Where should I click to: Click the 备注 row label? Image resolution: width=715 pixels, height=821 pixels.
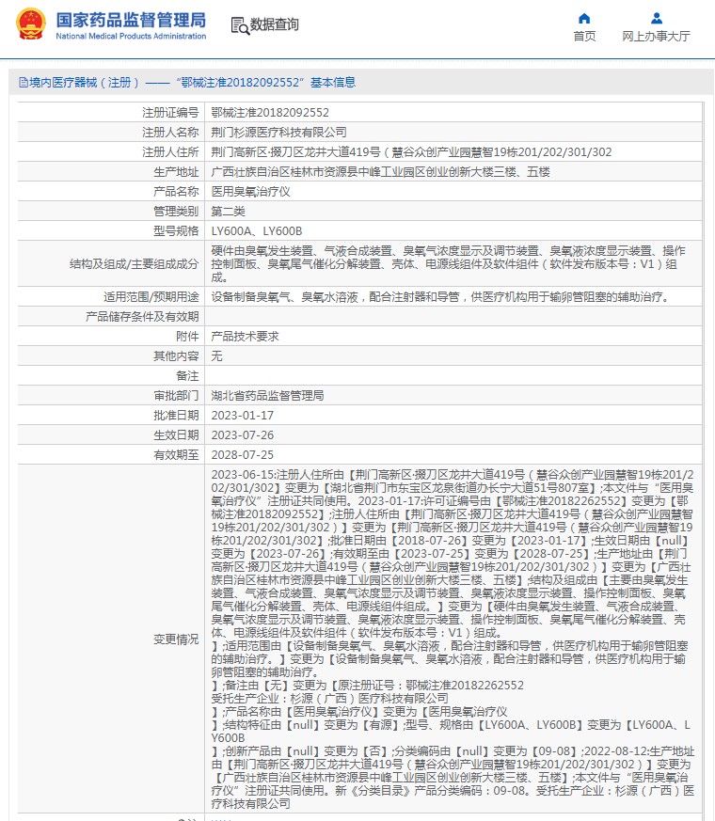187,376
